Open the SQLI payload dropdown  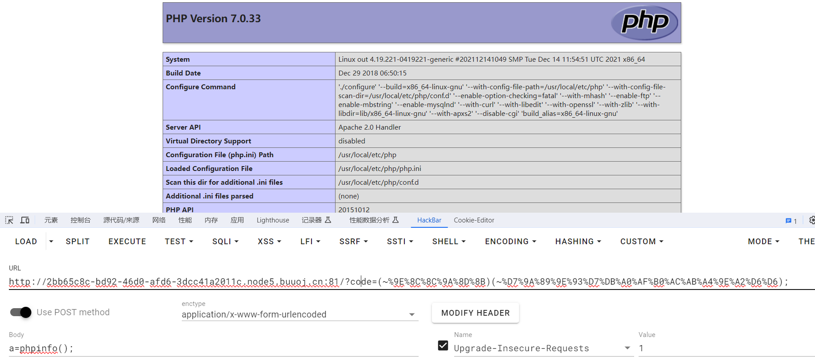point(225,242)
